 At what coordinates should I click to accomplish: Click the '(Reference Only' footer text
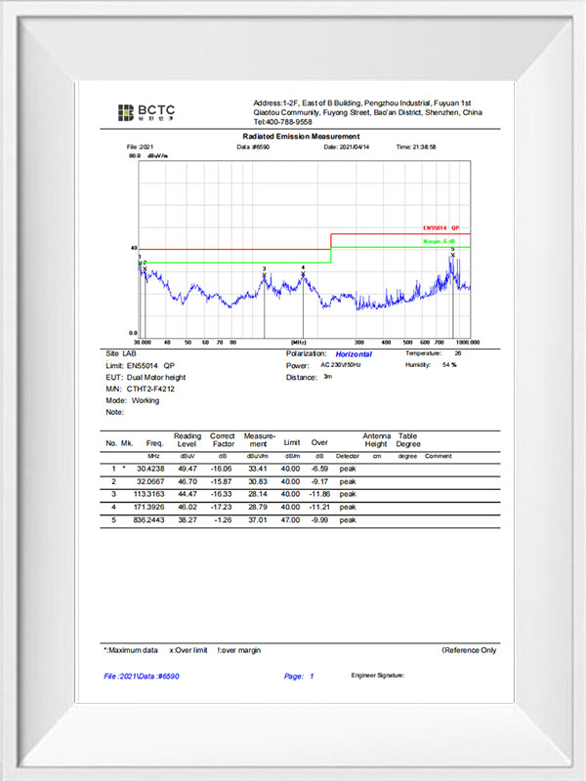[469, 650]
